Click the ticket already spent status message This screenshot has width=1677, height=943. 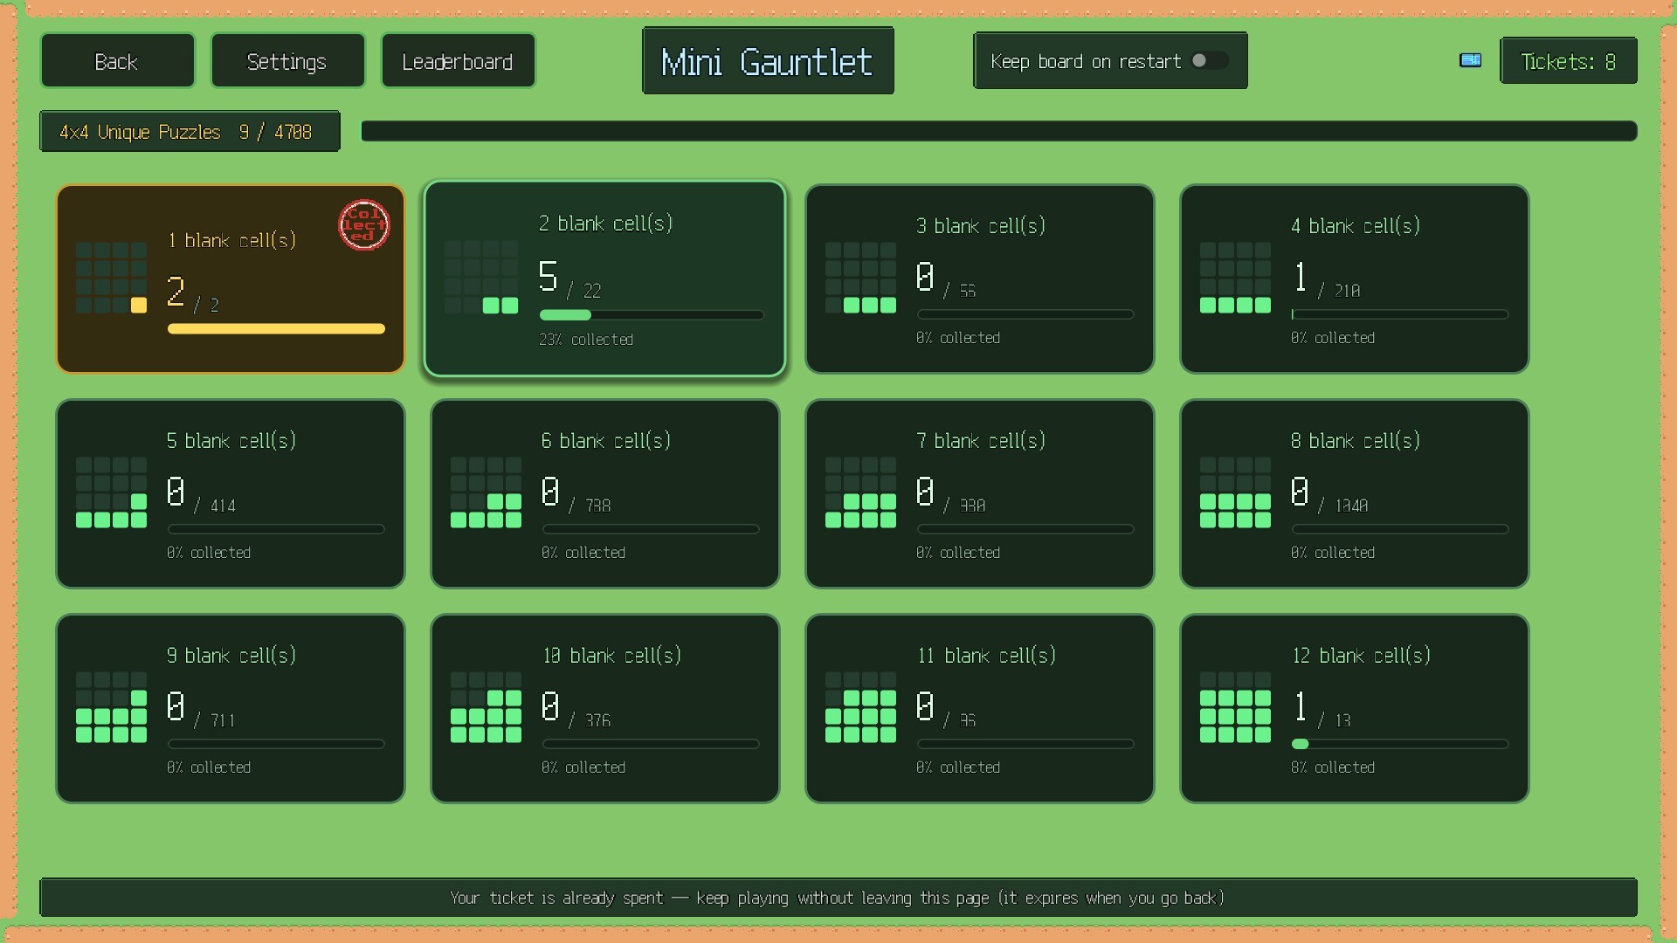click(x=838, y=898)
